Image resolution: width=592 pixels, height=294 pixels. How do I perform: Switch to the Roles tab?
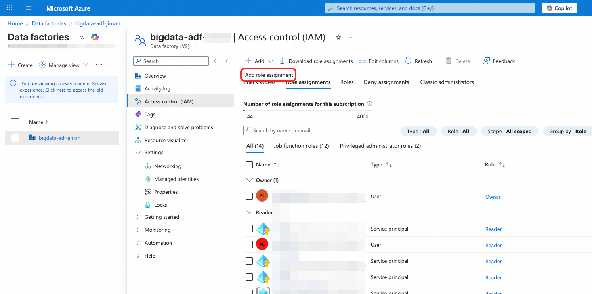coord(347,82)
